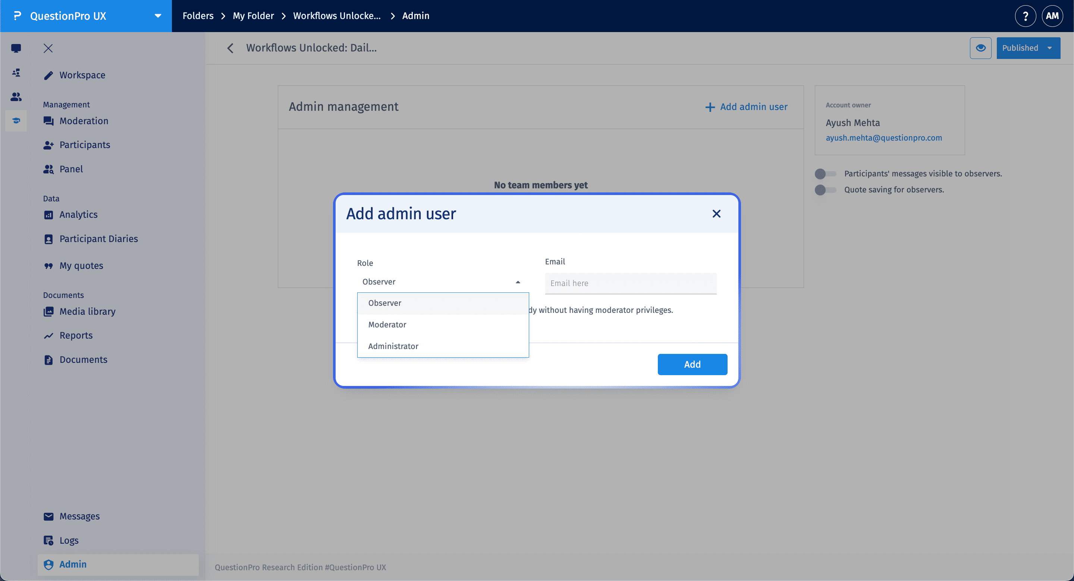Image resolution: width=1074 pixels, height=581 pixels.
Task: Toggle the Workspace pencil option
Action: point(82,75)
